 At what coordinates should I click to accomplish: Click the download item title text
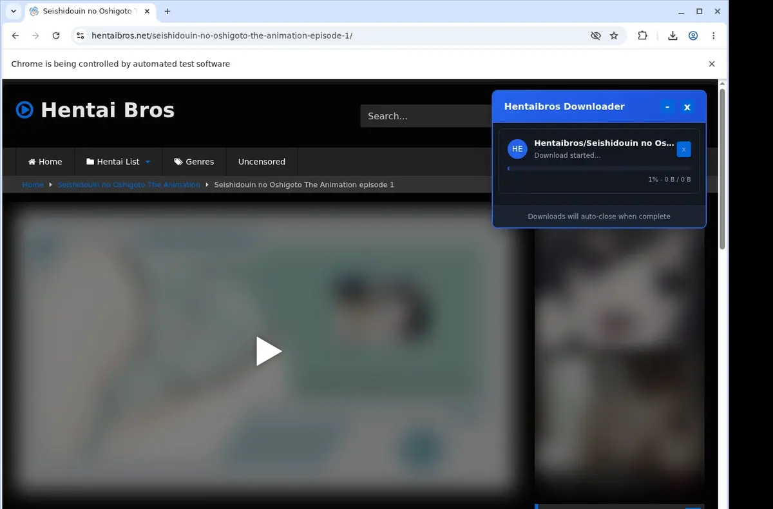coord(604,143)
